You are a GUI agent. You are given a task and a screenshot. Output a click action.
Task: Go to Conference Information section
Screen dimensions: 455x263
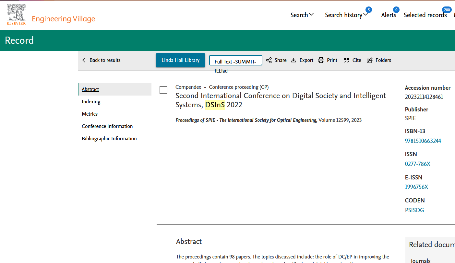coord(107,126)
